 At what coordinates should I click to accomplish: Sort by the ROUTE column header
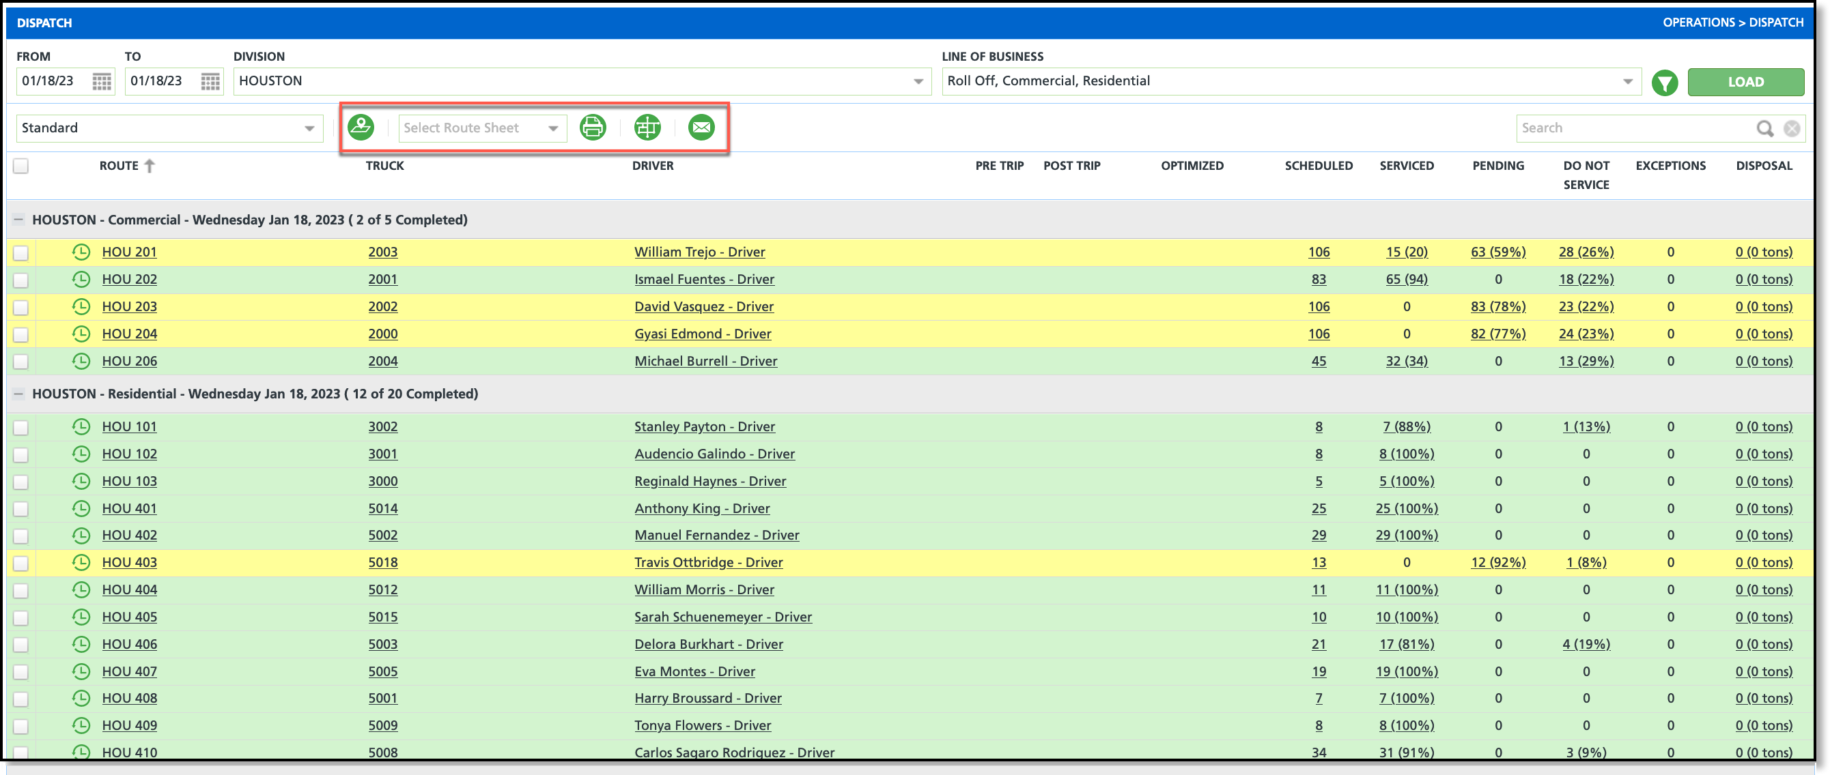click(119, 166)
